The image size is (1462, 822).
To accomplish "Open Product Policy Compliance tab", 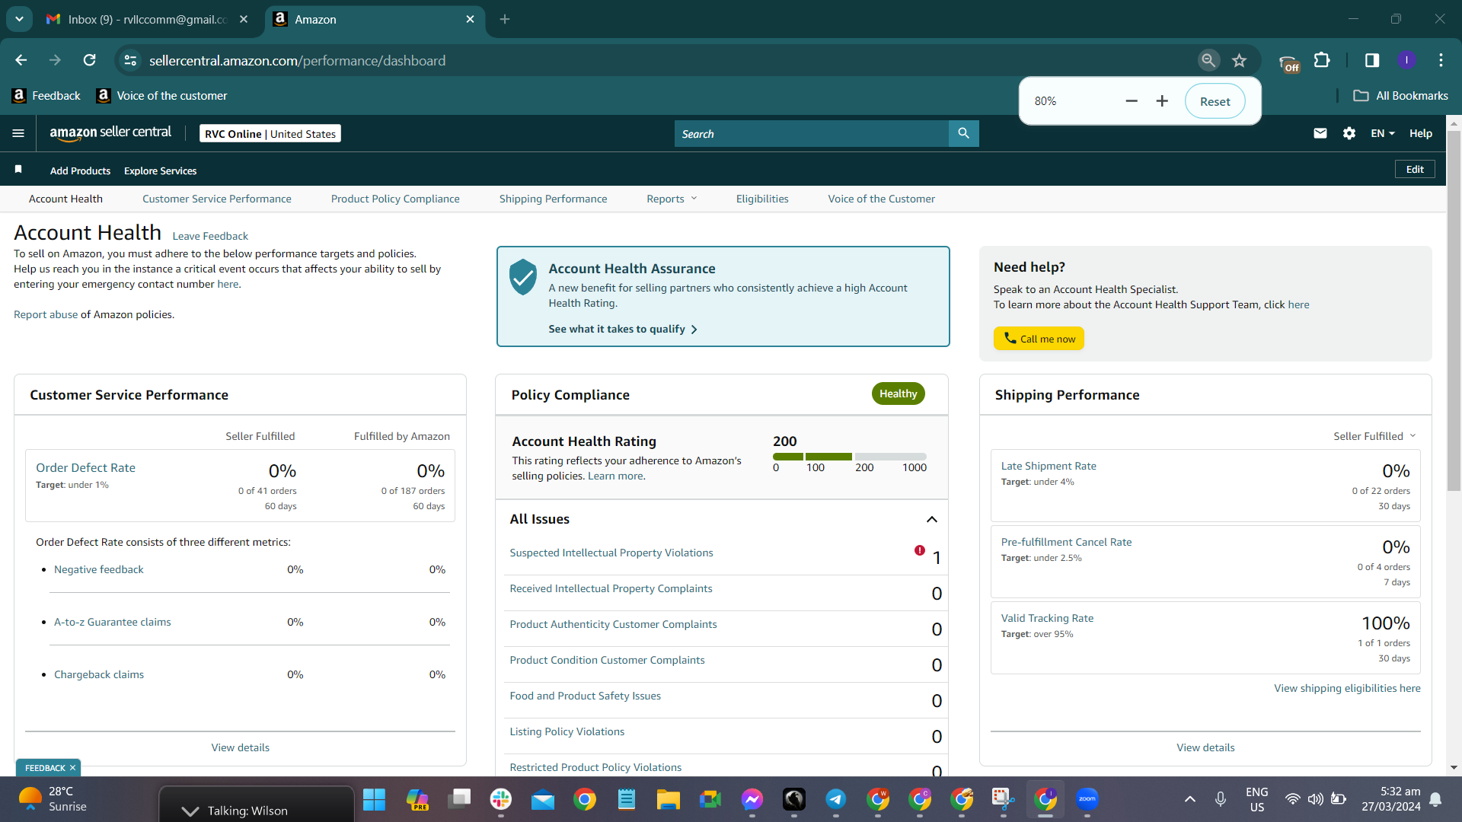I will 395,199.
